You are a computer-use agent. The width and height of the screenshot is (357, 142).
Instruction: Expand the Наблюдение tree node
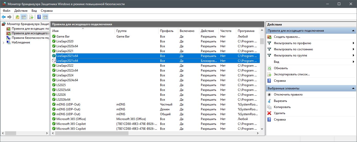coord(3,43)
